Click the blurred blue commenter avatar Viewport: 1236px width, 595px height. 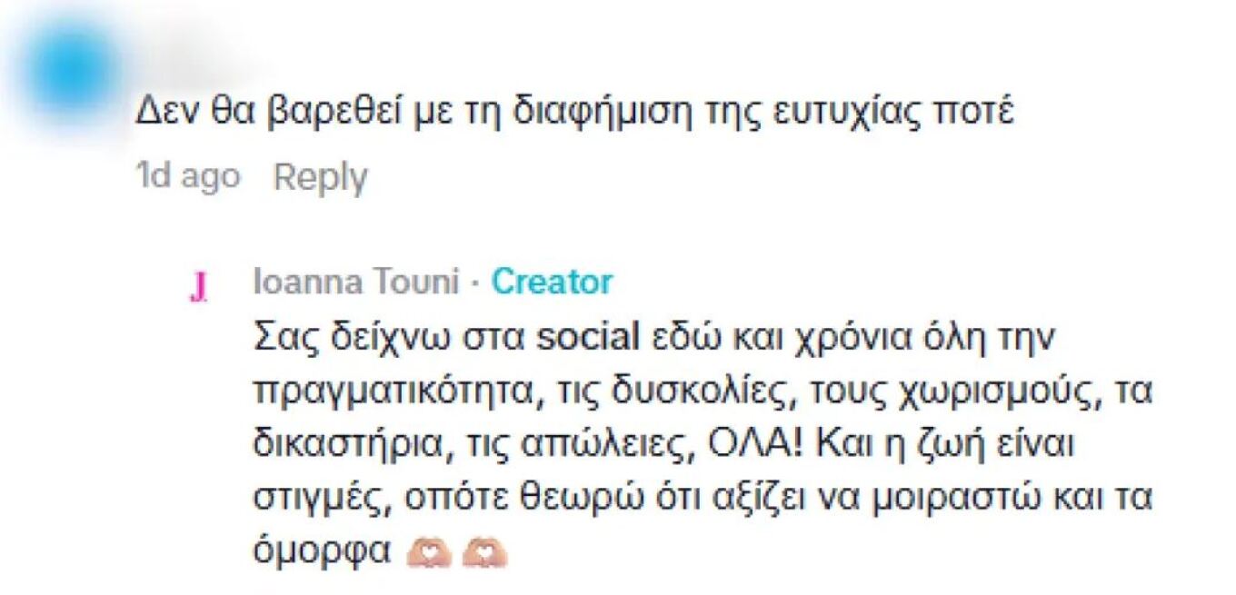pos(71,65)
